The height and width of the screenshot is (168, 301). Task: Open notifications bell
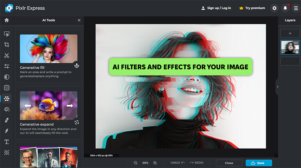pyautogui.click(x=285, y=8)
